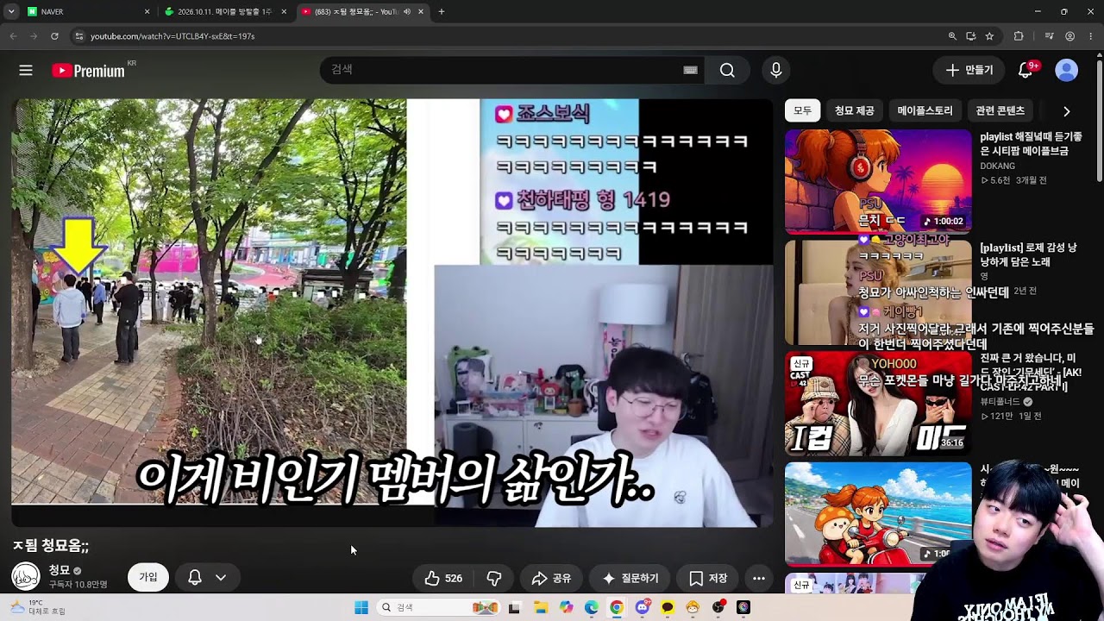Open the on-screen keyboard icon in search

(690, 71)
